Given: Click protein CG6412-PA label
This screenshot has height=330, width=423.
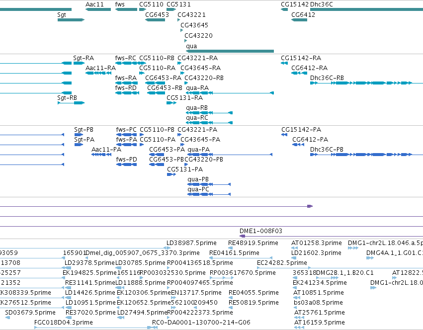Looking at the screenshot, I should click(x=310, y=140).
